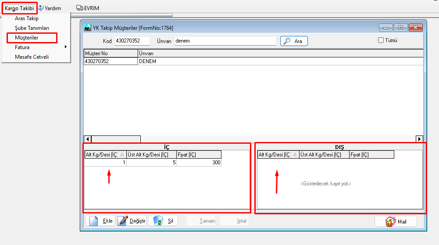Viewport: 439px width, 245px height.
Task: Click the Değiştir pencil edit icon
Action: [123, 221]
